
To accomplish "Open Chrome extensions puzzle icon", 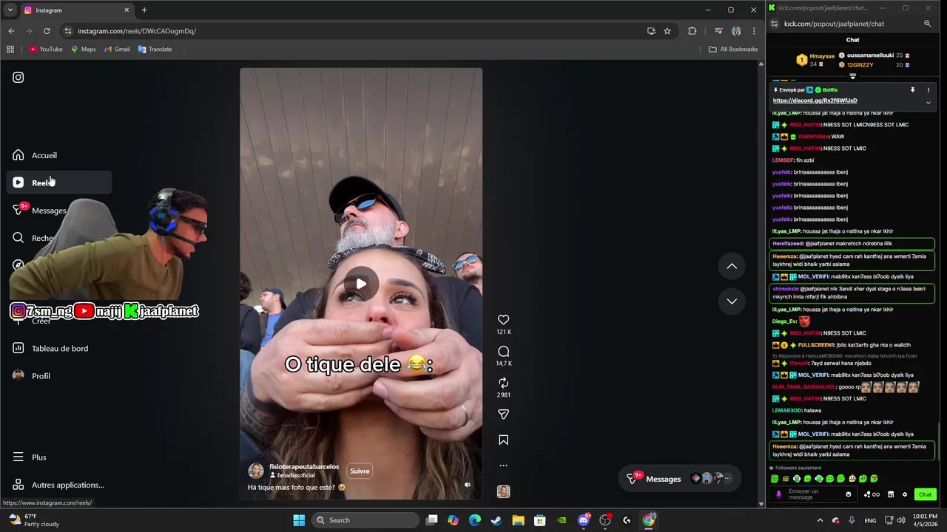I will [692, 31].
